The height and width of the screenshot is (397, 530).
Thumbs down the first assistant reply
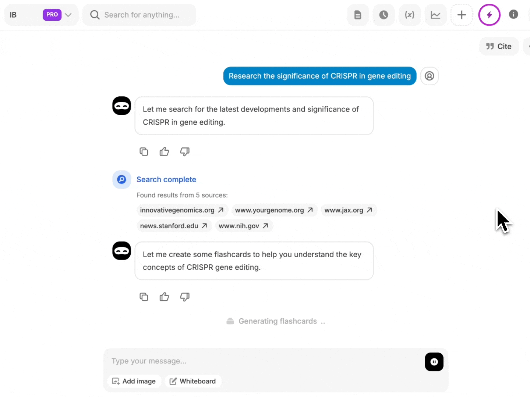coord(185,151)
